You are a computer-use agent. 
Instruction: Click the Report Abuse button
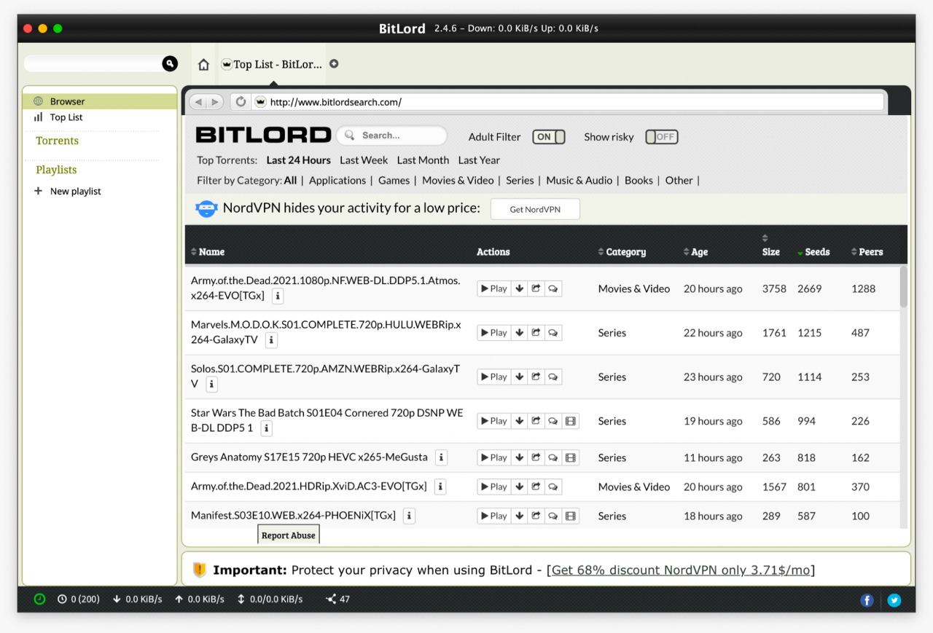click(289, 535)
